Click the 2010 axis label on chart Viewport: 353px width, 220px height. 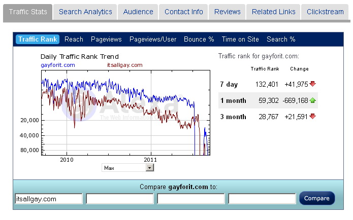click(67, 160)
